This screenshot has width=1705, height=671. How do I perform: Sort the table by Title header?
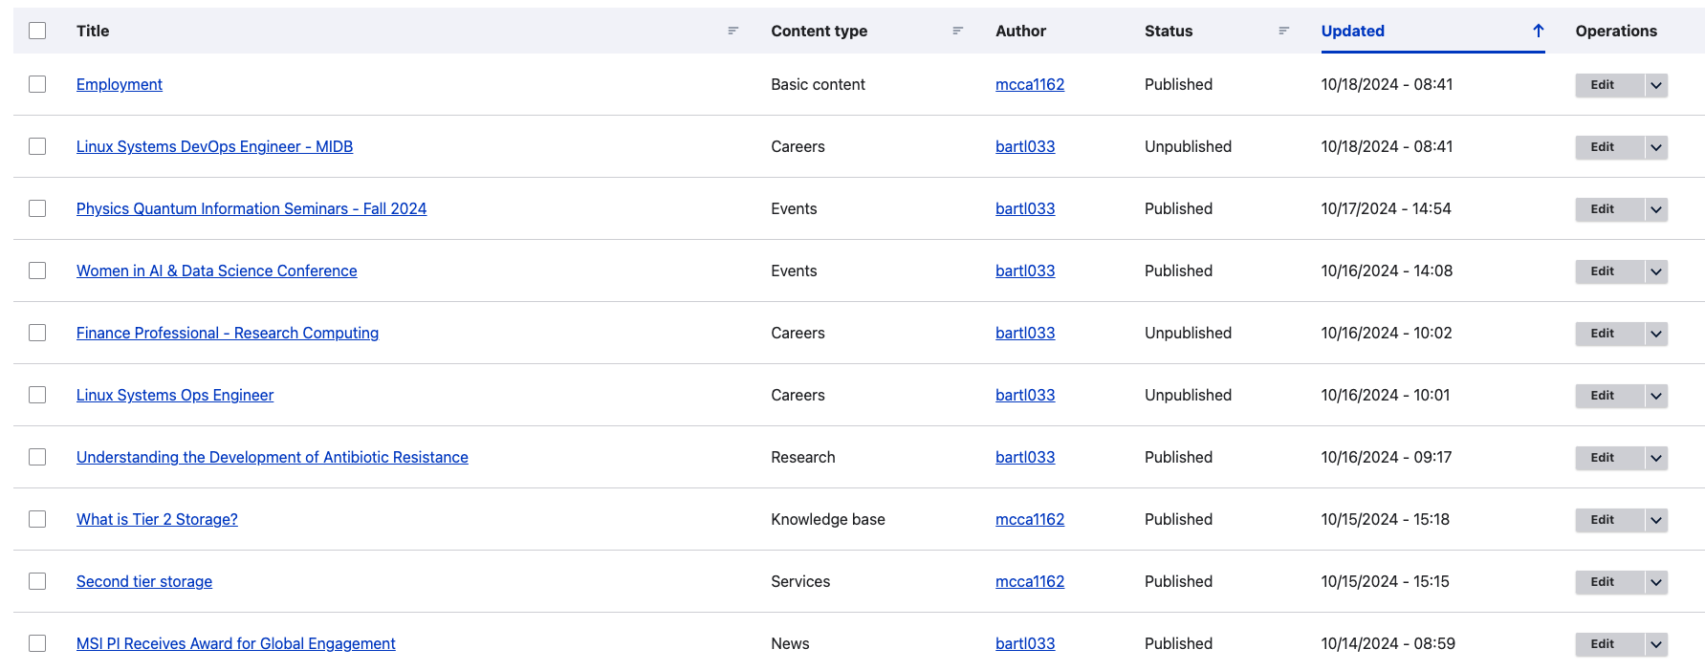pos(93,31)
